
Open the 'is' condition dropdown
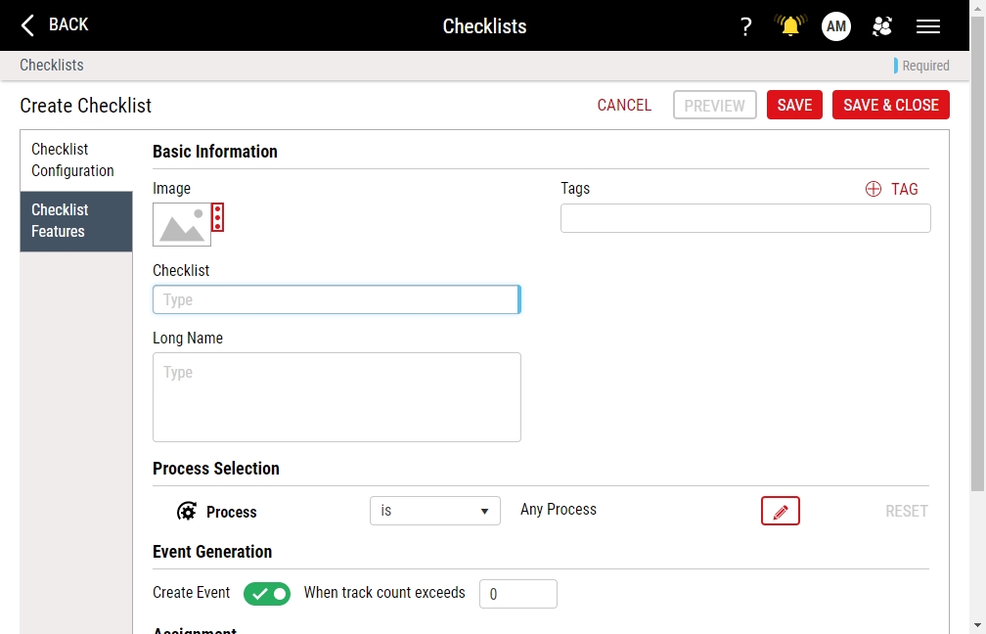(435, 511)
